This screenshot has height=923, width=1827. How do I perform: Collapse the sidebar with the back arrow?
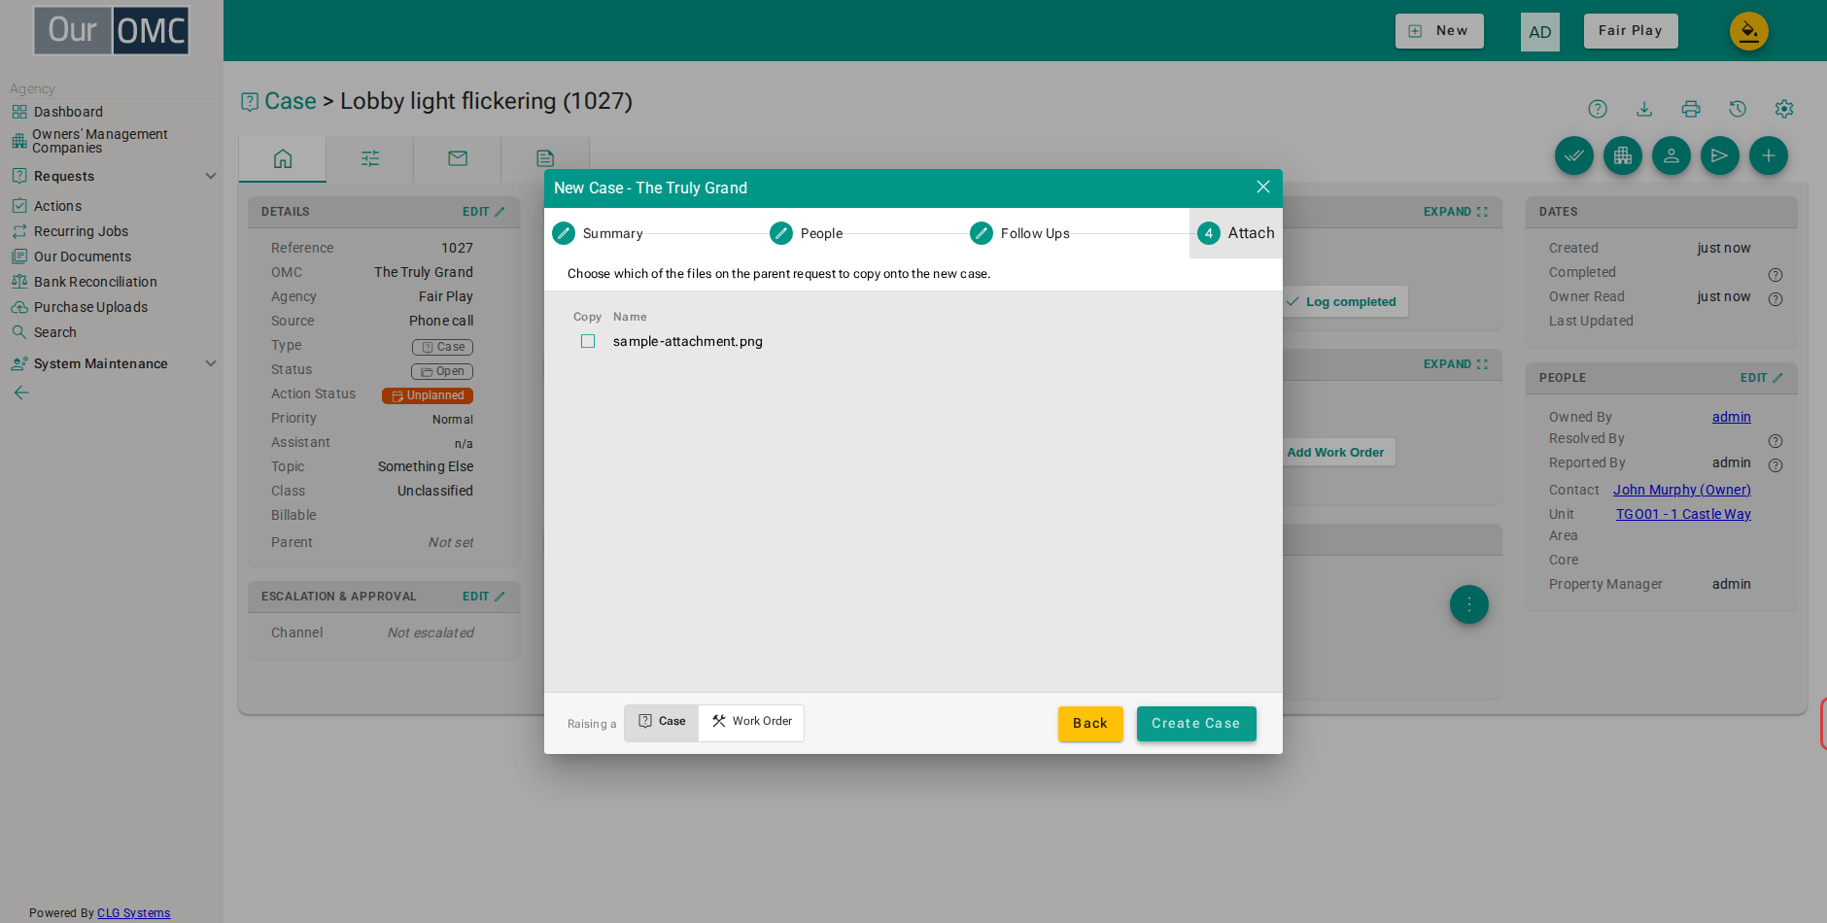coord(21,393)
